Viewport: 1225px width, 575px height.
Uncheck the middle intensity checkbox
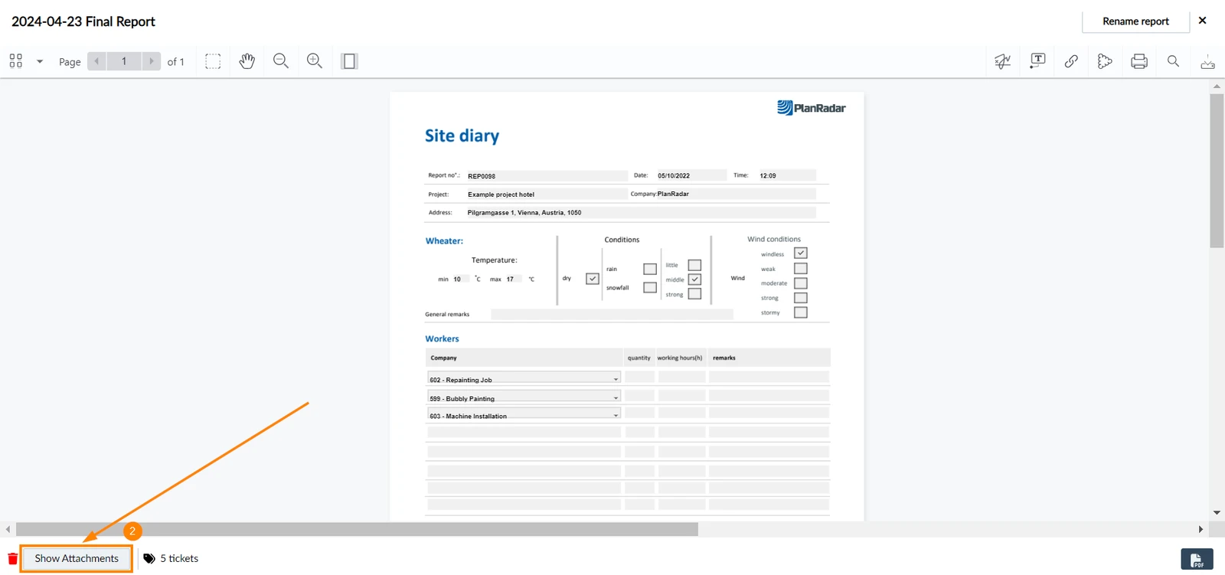[694, 279]
